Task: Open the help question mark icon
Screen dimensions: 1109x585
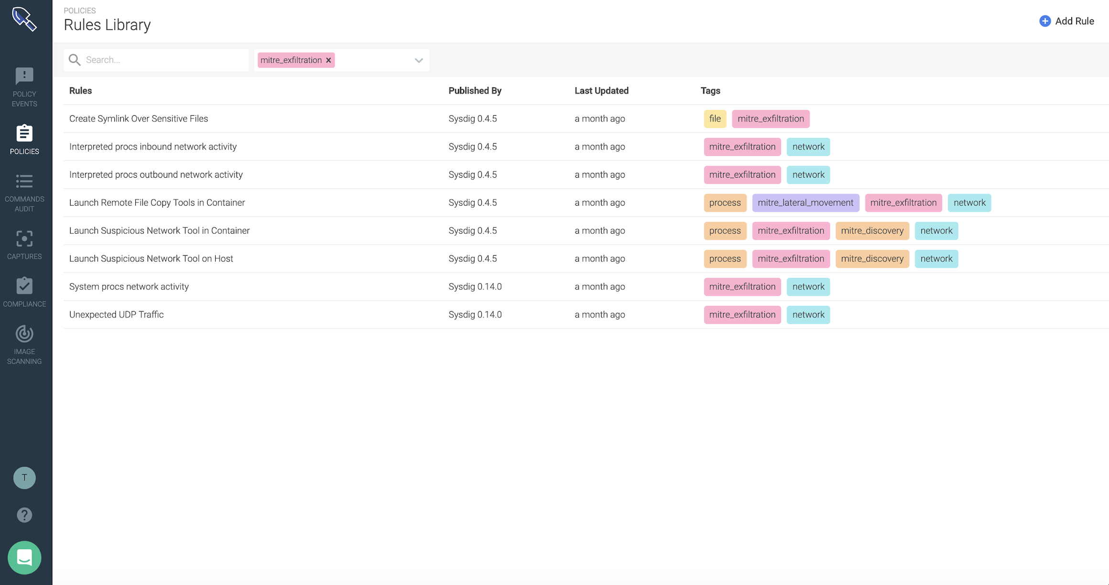Action: coord(24,515)
